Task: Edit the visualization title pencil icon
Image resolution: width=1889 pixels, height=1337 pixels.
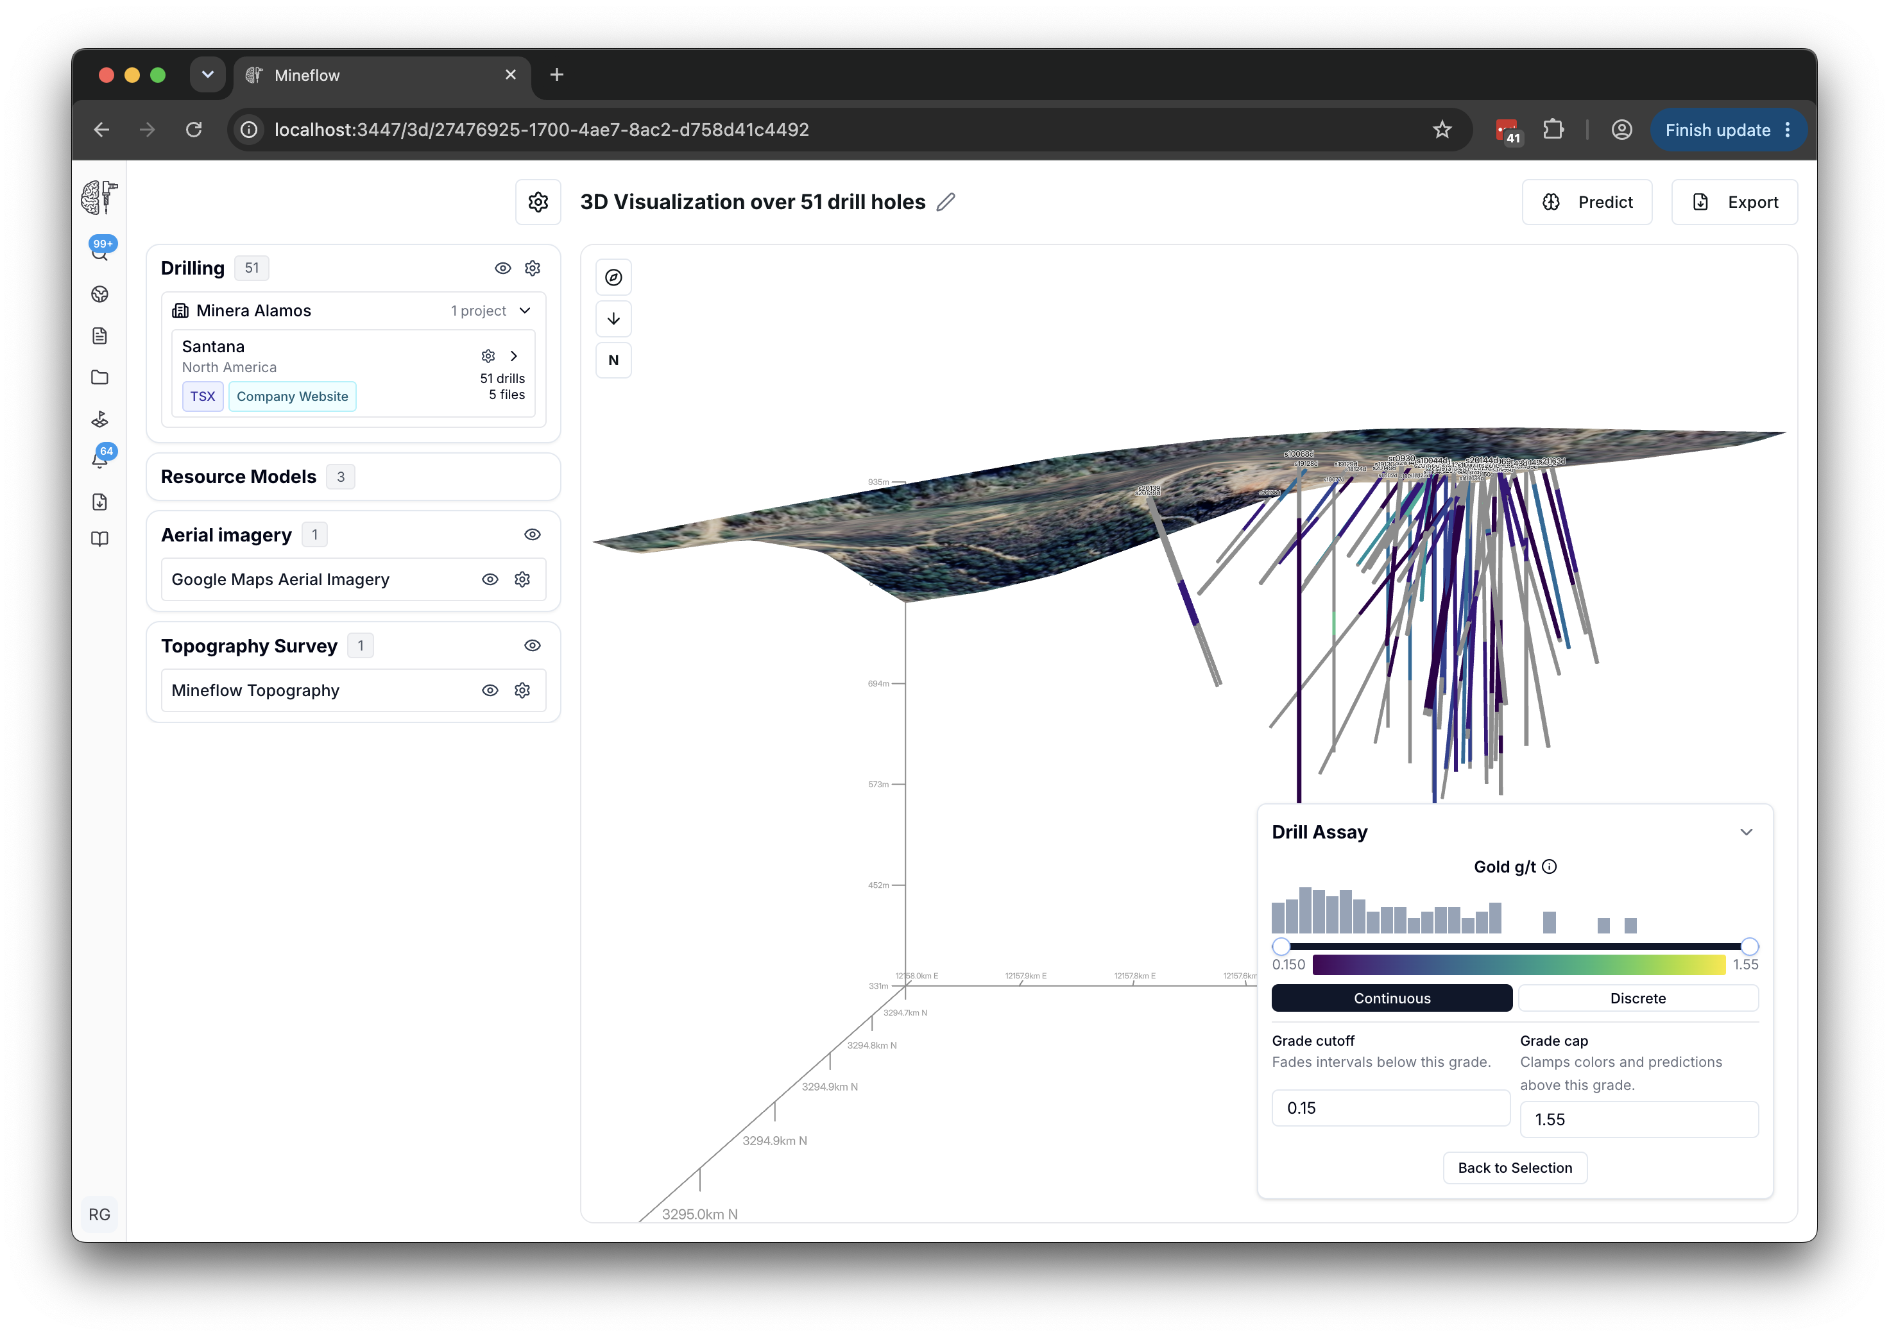Action: click(x=946, y=201)
